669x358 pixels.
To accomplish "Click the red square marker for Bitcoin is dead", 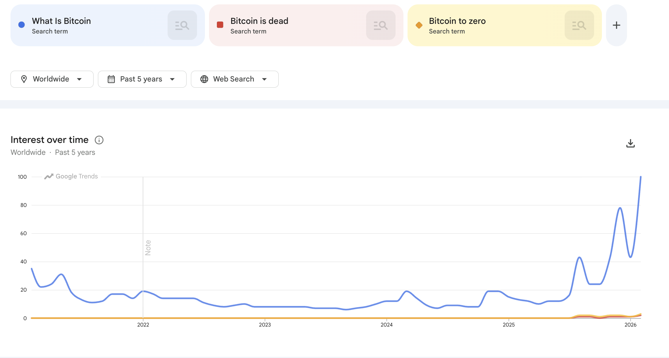I will click(220, 25).
